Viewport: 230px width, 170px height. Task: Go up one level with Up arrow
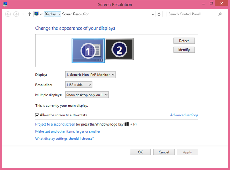coord(29,14)
